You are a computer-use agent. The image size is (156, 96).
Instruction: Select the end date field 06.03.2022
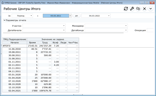coord(94,16)
